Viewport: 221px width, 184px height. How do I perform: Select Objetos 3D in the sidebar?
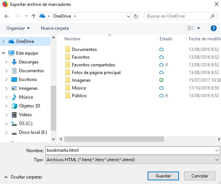(x=29, y=106)
